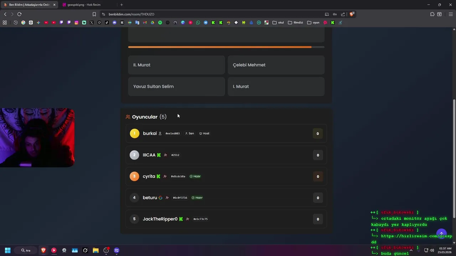Open the Instagram bookmark
This screenshot has height=256, width=456.
click(x=76, y=22)
